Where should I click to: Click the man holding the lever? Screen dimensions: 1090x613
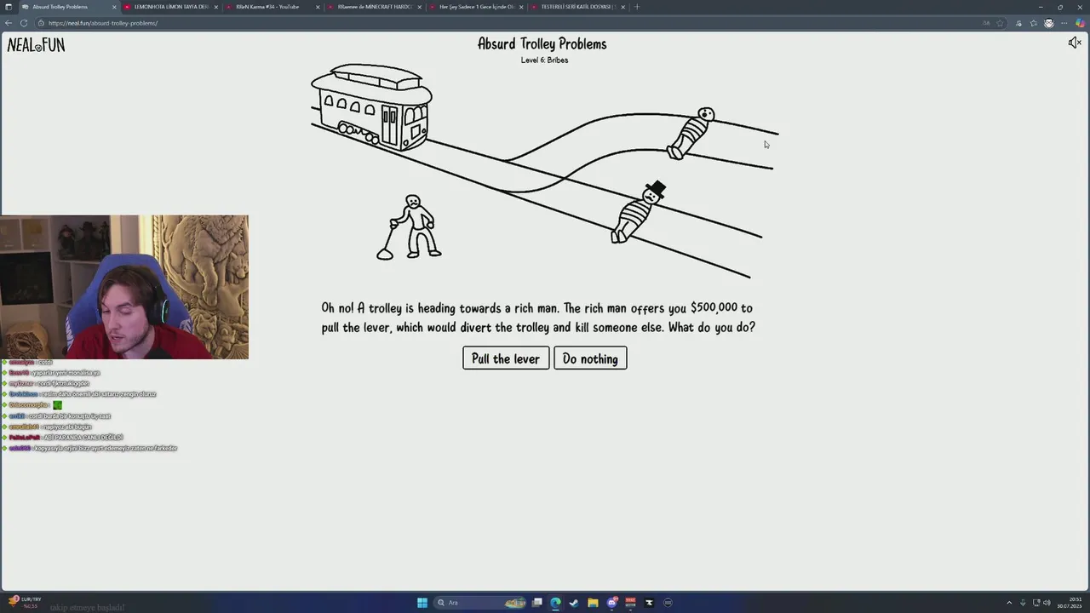(410, 227)
